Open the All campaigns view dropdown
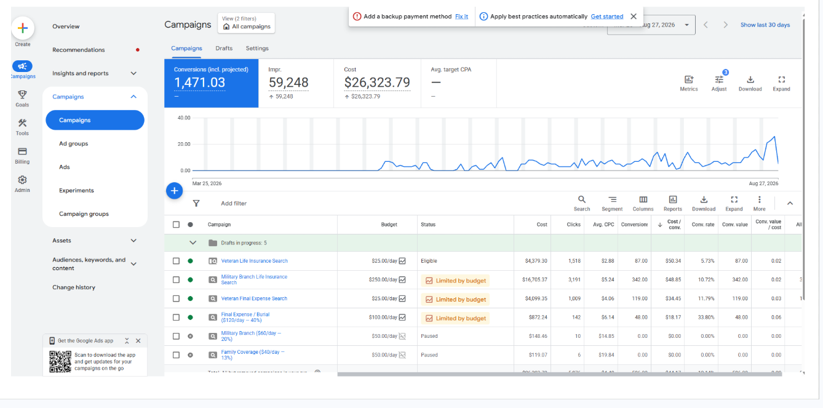823x408 pixels. coord(246,23)
